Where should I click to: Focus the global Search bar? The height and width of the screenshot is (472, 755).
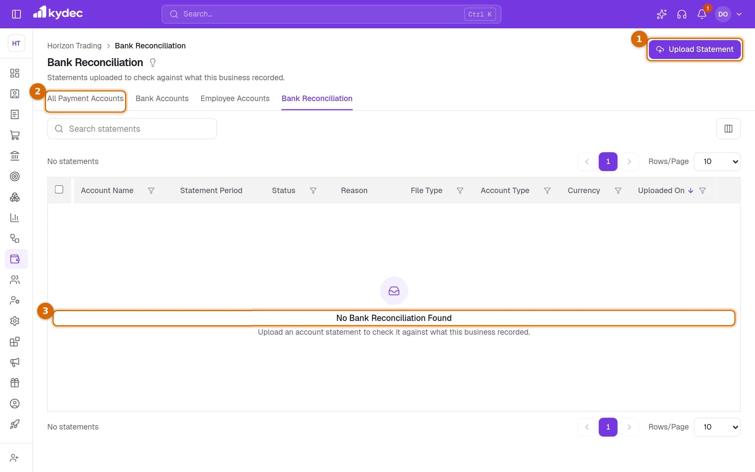pyautogui.click(x=331, y=14)
